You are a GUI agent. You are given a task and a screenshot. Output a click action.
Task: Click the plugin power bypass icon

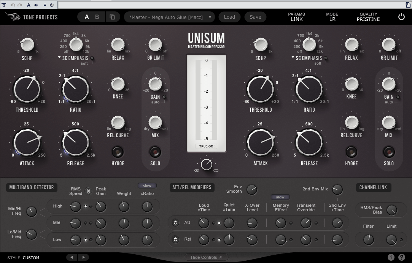pos(401,17)
